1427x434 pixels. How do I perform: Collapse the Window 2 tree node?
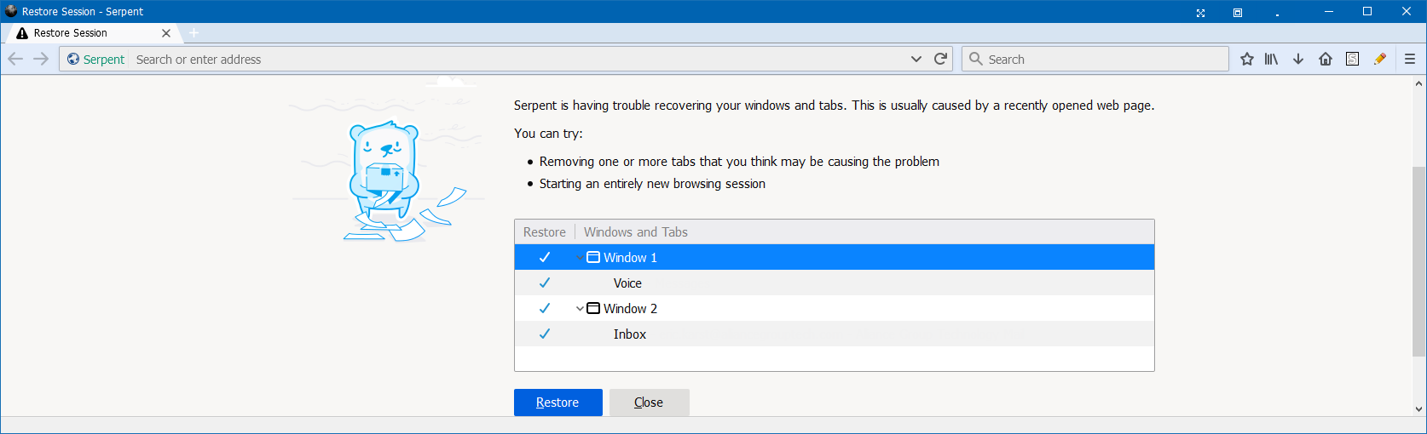[x=580, y=308]
